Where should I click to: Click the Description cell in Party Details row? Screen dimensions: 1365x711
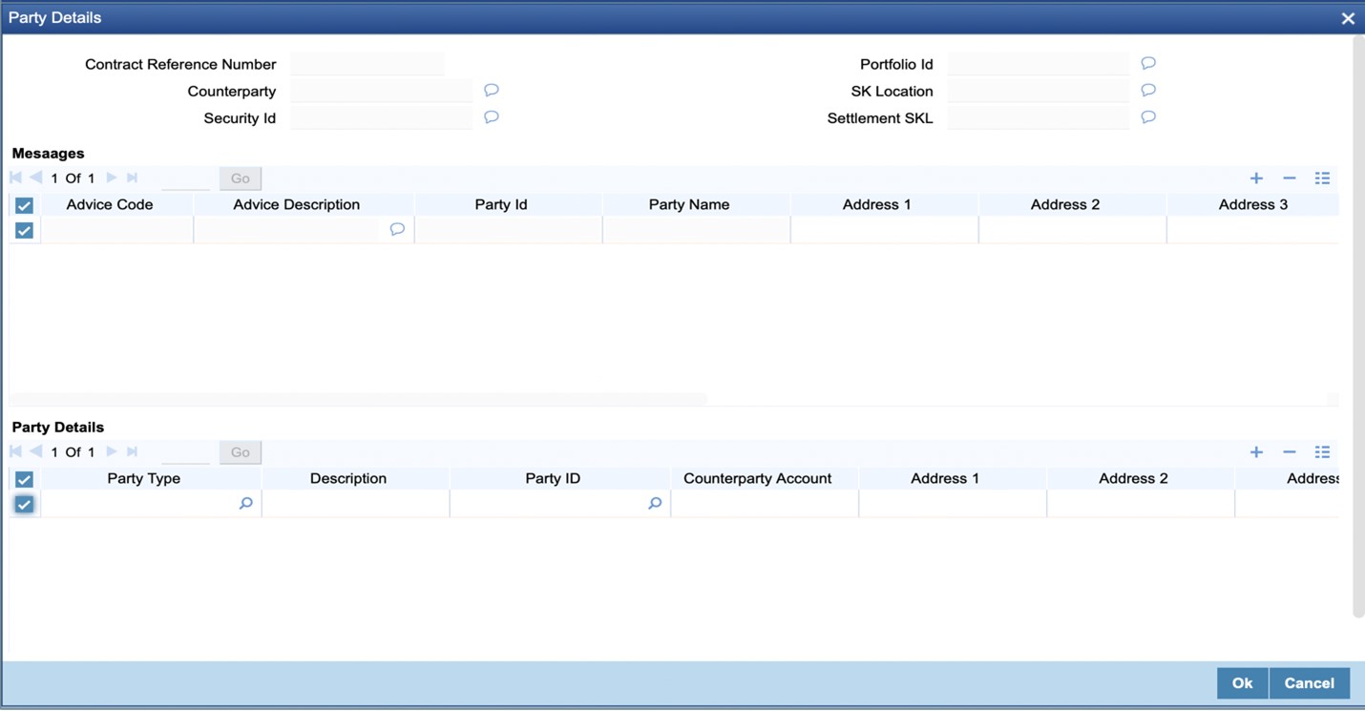point(355,504)
